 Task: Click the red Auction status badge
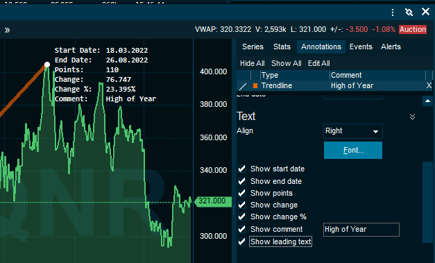pyautogui.click(x=413, y=29)
